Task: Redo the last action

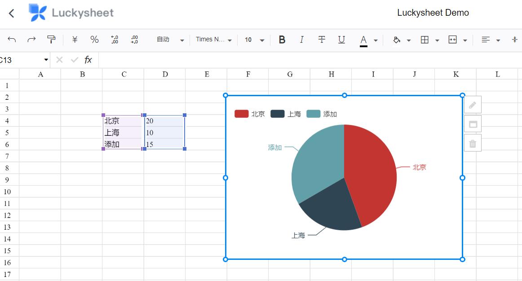Action: coord(31,40)
